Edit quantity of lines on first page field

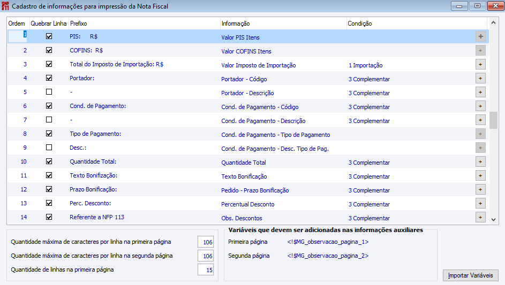206,270
